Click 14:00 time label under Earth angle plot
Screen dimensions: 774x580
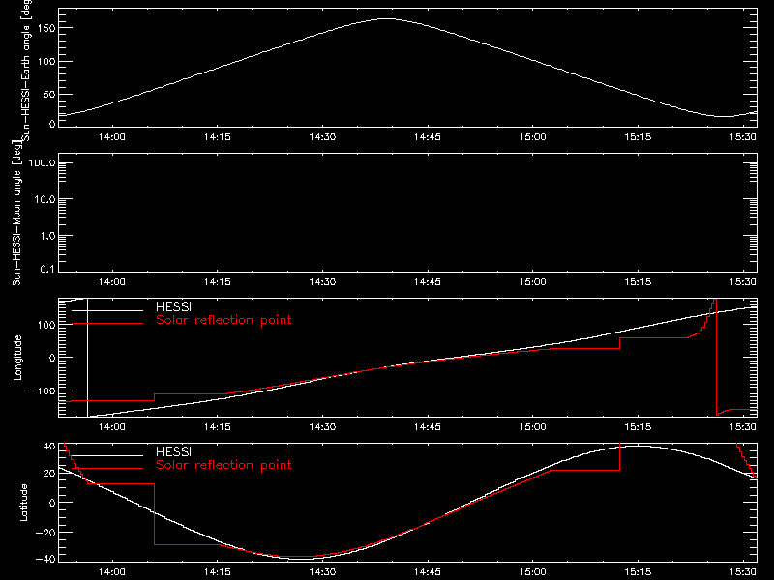(112, 137)
